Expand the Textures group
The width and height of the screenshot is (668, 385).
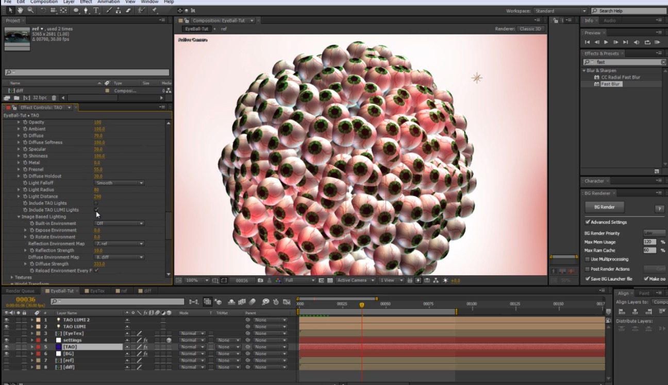[x=12, y=277]
